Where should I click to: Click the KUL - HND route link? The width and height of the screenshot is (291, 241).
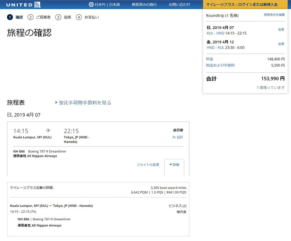tap(215, 33)
